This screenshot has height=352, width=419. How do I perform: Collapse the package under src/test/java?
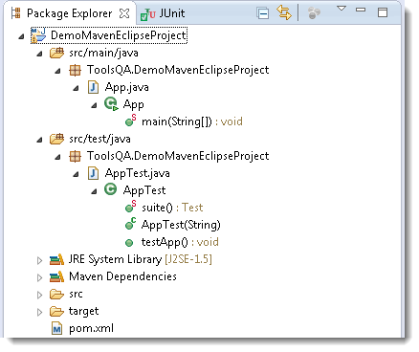click(x=57, y=157)
